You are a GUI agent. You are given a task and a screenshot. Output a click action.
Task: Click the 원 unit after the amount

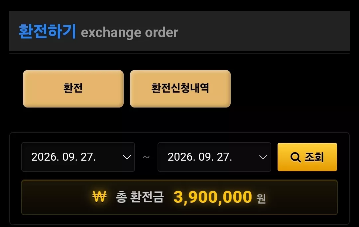point(261,198)
